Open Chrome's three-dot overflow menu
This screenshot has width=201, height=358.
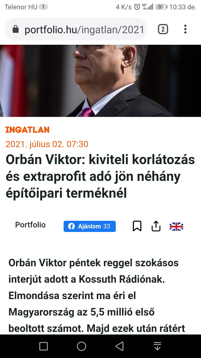point(185,29)
